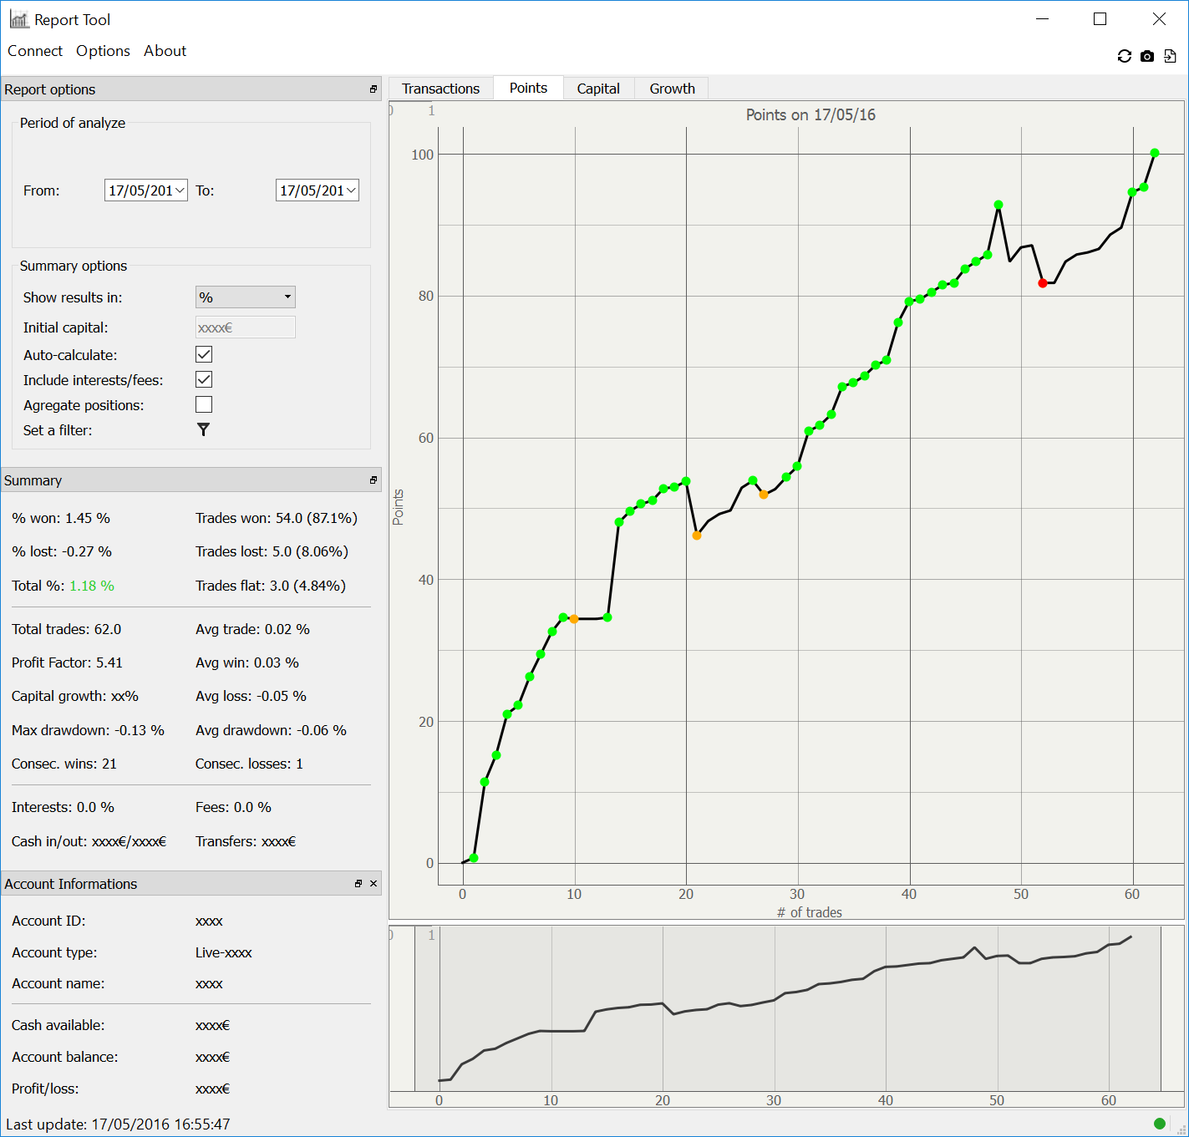Toggle the Auto-calculate checkbox

(x=204, y=354)
